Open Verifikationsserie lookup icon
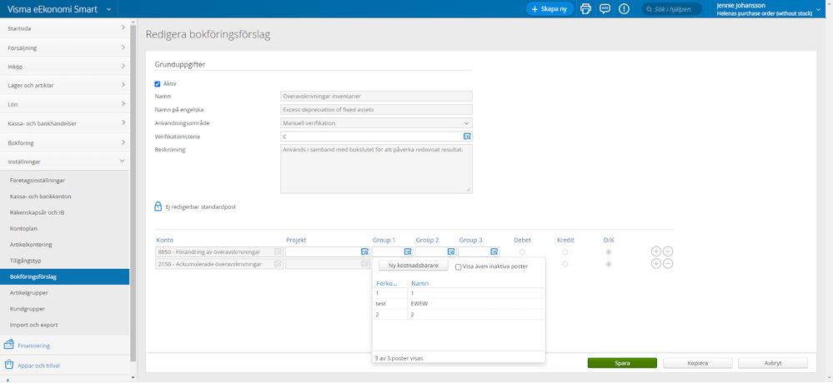833x383 pixels. (x=467, y=136)
